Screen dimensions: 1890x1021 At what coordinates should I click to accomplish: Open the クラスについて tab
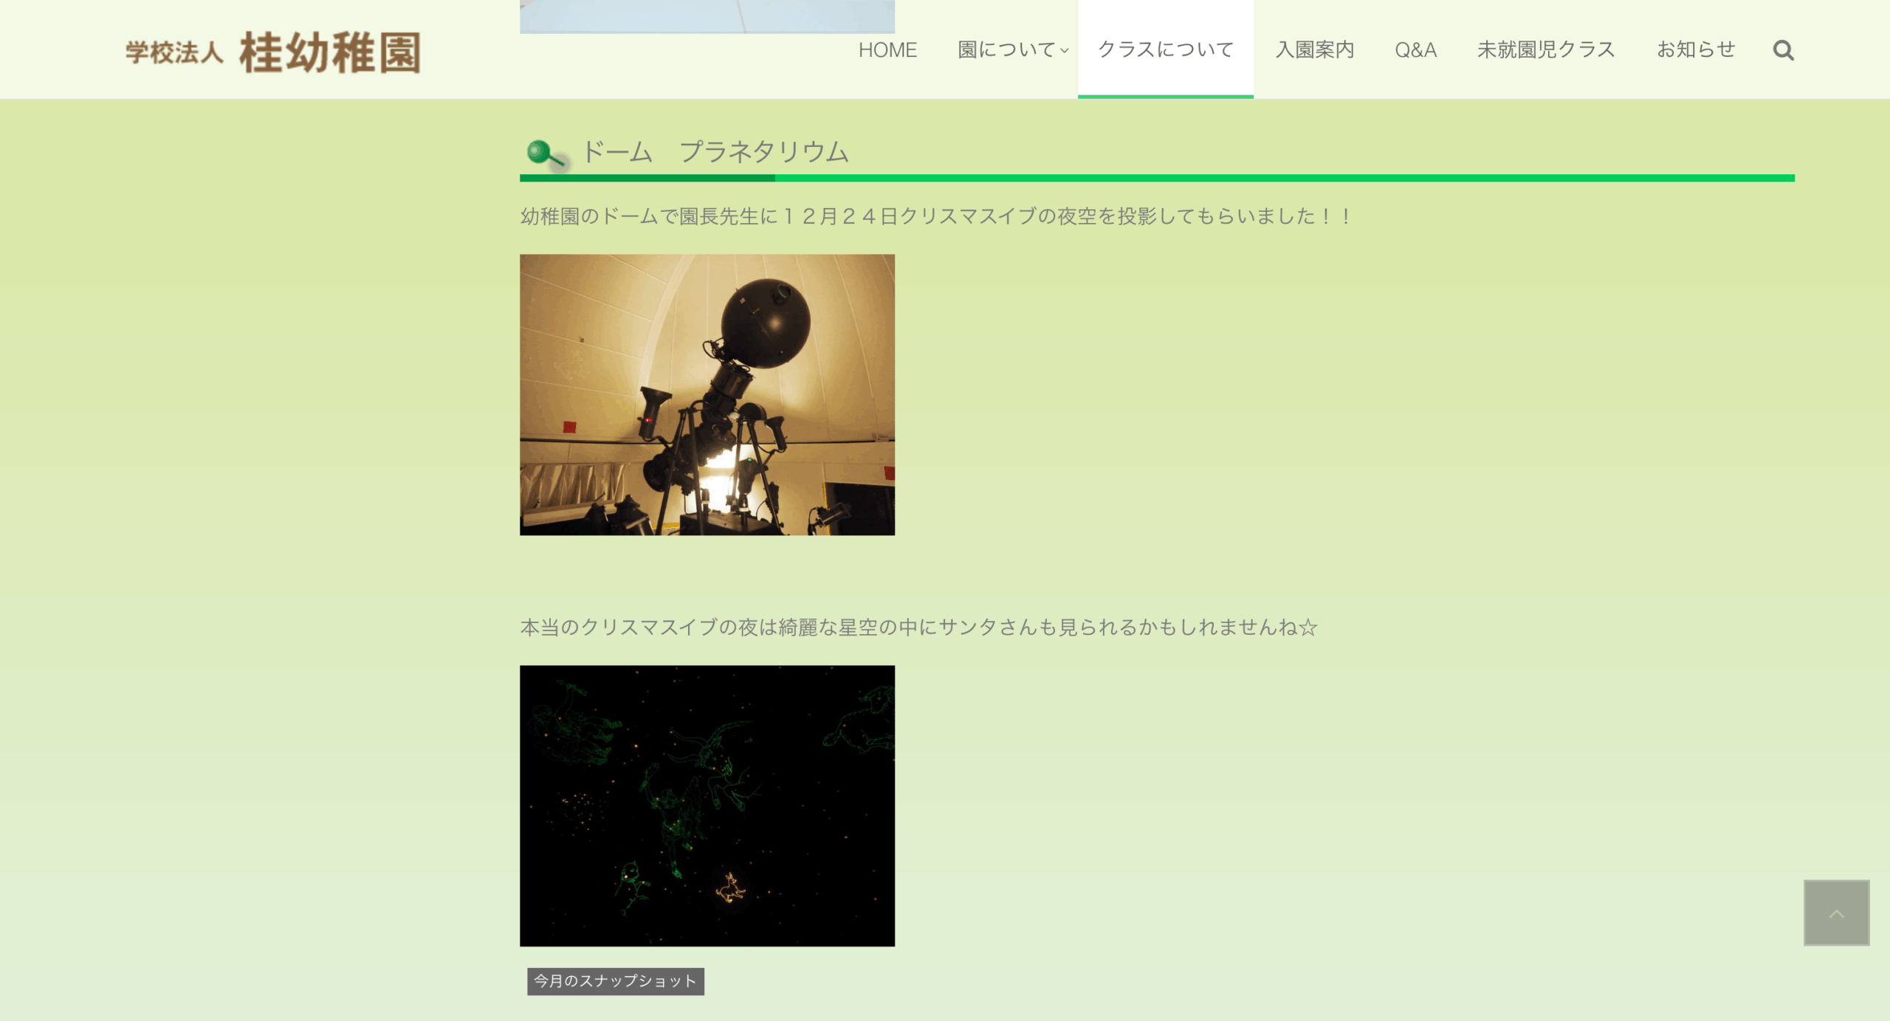[x=1165, y=50]
